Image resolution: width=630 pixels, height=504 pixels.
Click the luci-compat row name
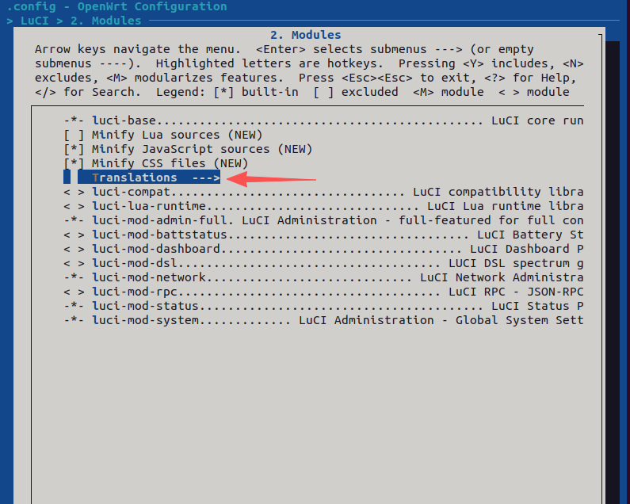[131, 192]
